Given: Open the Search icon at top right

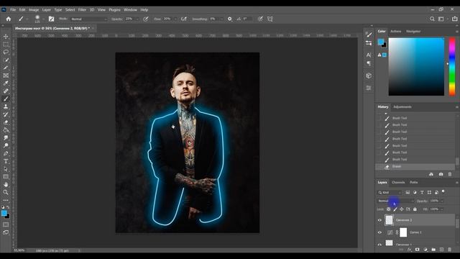Looking at the screenshot, I should [432, 19].
